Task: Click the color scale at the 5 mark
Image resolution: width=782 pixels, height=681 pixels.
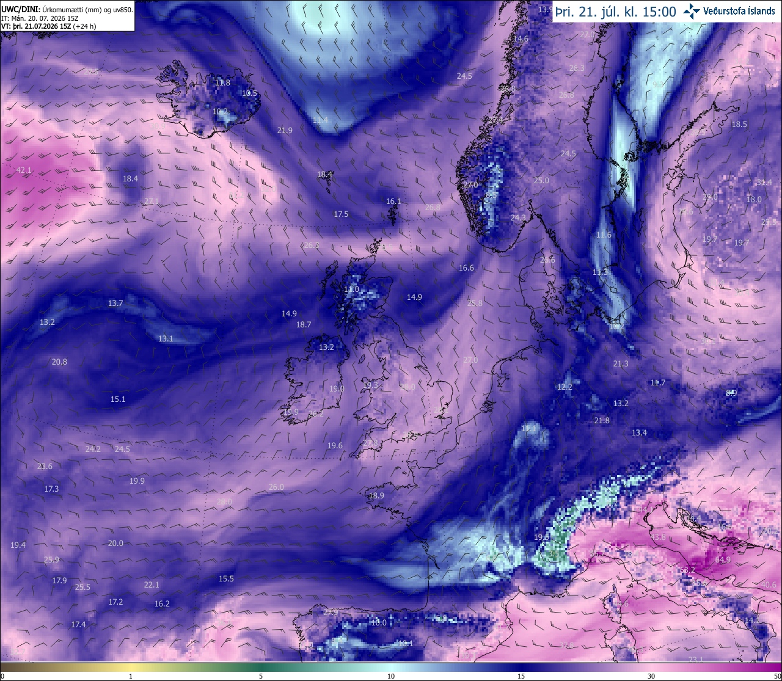Action: [261, 667]
